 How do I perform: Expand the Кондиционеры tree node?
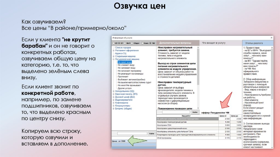point(113,106)
